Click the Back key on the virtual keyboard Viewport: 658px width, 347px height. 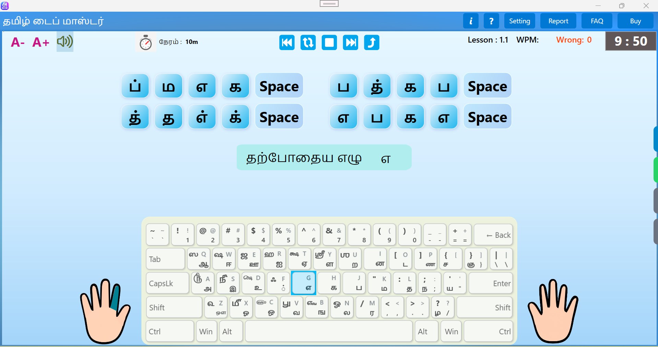pos(493,235)
